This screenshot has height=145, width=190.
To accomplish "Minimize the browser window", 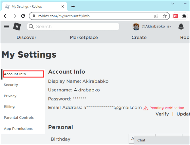I will (x=185, y=4).
